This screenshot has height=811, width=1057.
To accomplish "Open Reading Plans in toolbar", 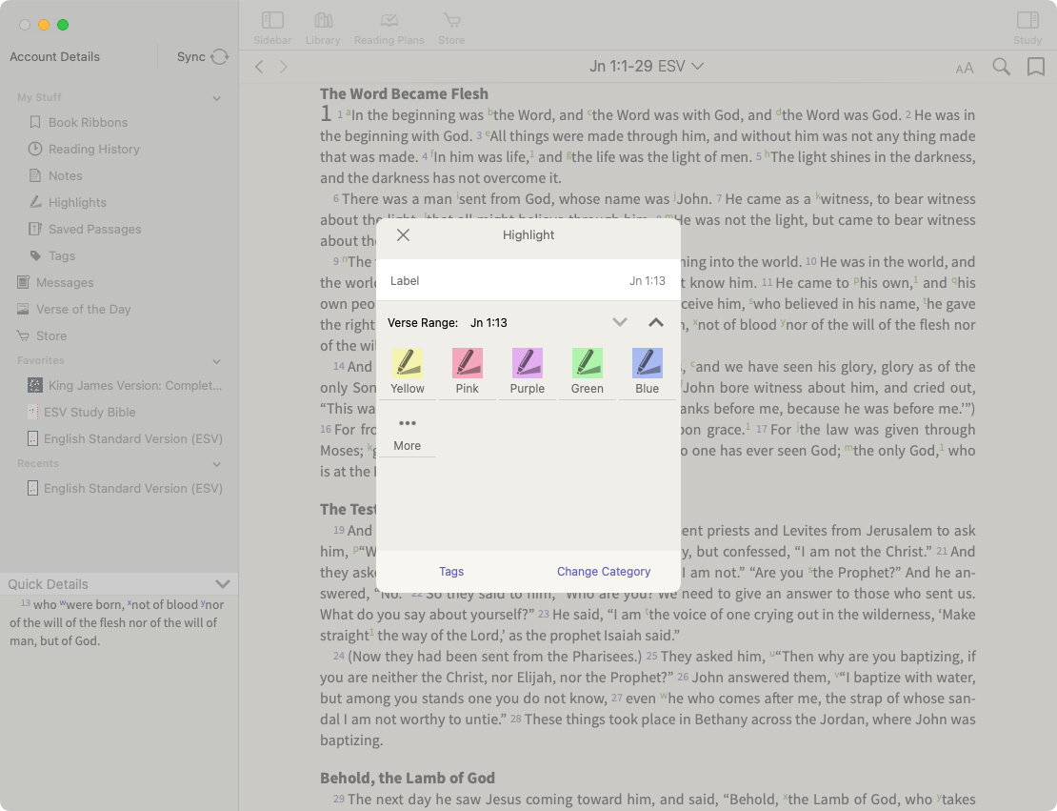I will coord(389,21).
